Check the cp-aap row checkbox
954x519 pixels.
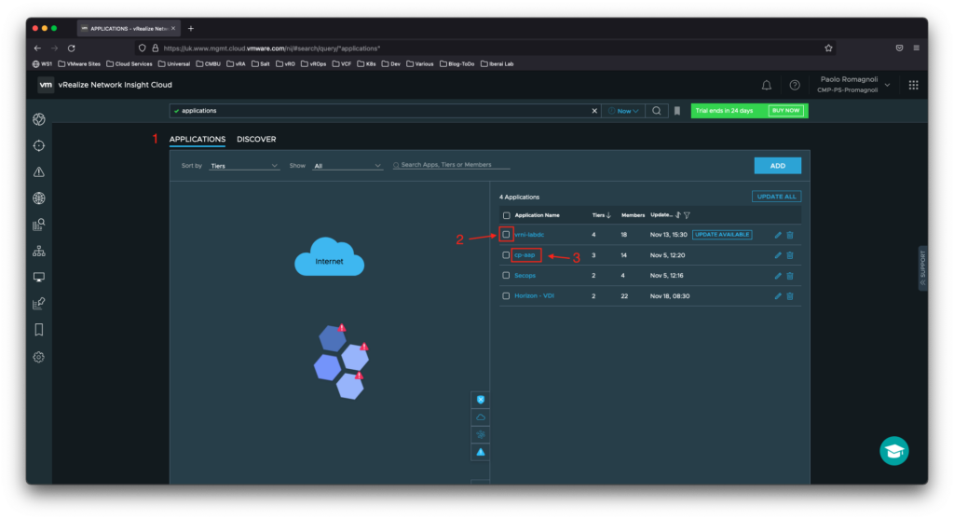[506, 255]
